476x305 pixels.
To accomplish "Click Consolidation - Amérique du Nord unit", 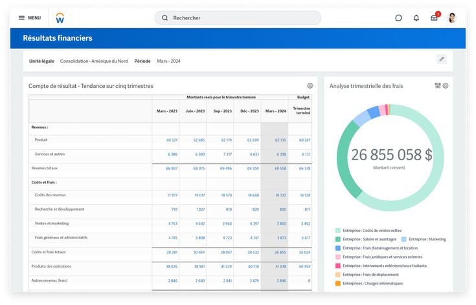I will tap(94, 61).
